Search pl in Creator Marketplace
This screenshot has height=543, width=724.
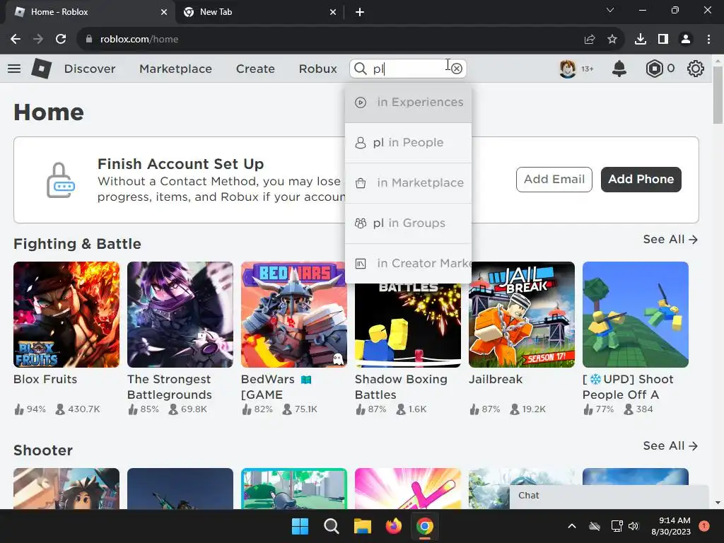pyautogui.click(x=408, y=263)
